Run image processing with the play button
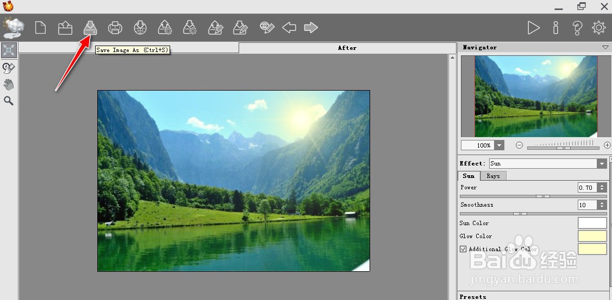 coord(533,28)
